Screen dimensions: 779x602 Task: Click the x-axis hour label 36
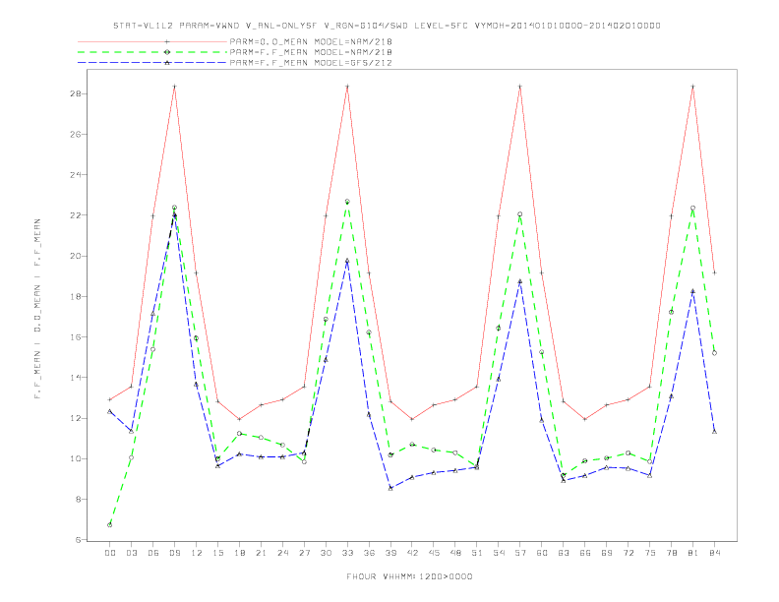[x=369, y=553]
